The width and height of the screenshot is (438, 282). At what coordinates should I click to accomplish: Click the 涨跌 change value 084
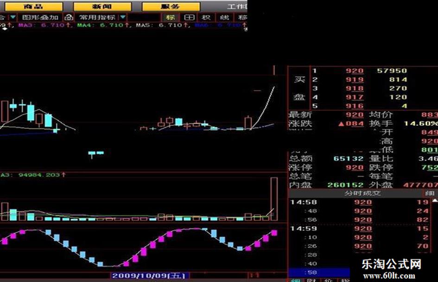pos(351,124)
